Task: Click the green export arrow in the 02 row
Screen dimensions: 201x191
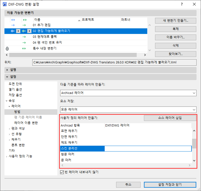Action: [x=24, y=31]
